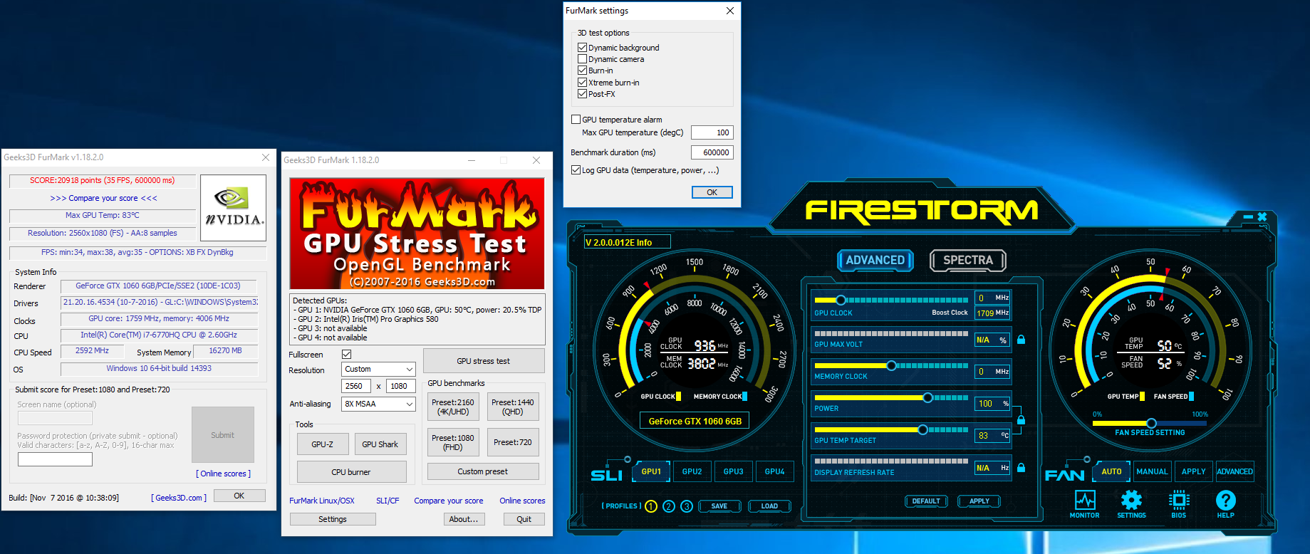Uncheck the Fullscreen option in FurMark
The width and height of the screenshot is (1310, 554).
point(347,355)
